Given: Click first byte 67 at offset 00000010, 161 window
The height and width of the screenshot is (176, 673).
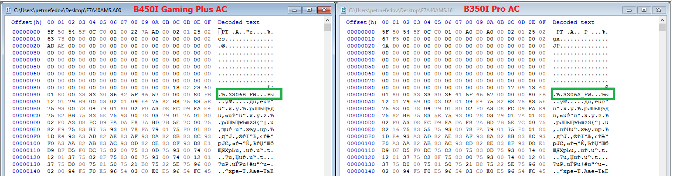Looking at the screenshot, I should coord(385,39).
